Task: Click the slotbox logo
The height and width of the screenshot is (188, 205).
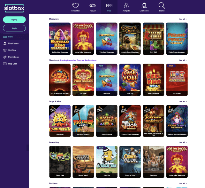Action: tap(14, 8)
